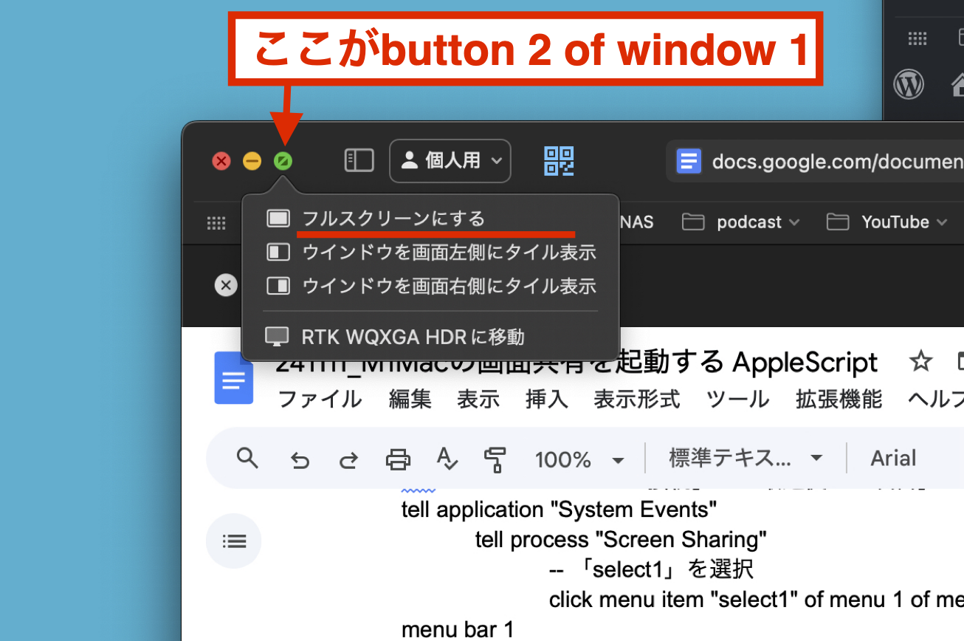The width and height of the screenshot is (964, 641).
Task: Open the 100% zoom dropdown
Action: pos(579,459)
